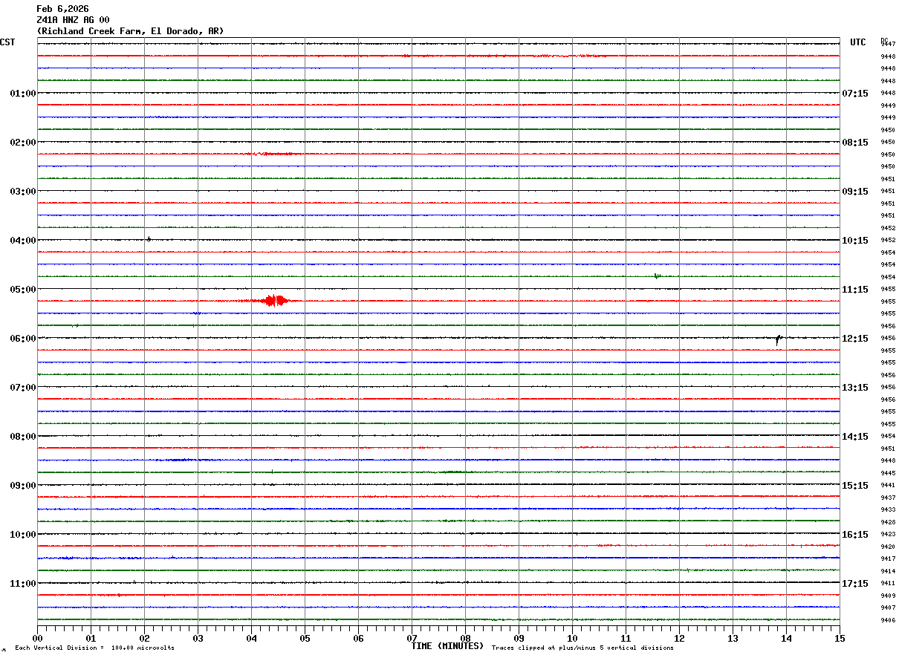Click the 08 minute mark on the bottom axis

pos(465,639)
